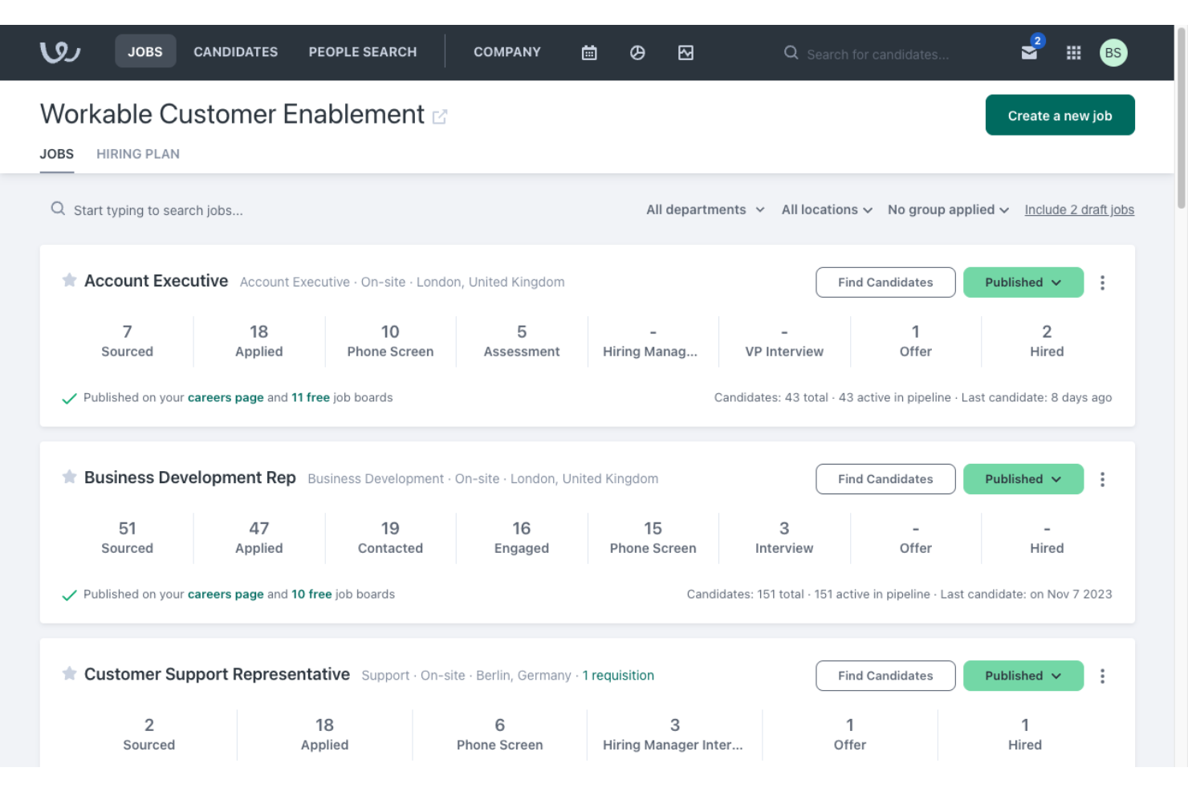Click Create a new job button
This screenshot has width=1188, height=792.
click(x=1060, y=115)
